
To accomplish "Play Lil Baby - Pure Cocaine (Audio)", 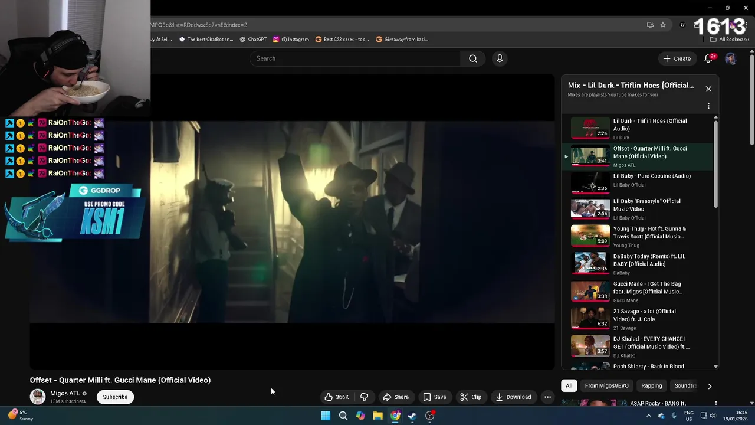I will (638, 182).
